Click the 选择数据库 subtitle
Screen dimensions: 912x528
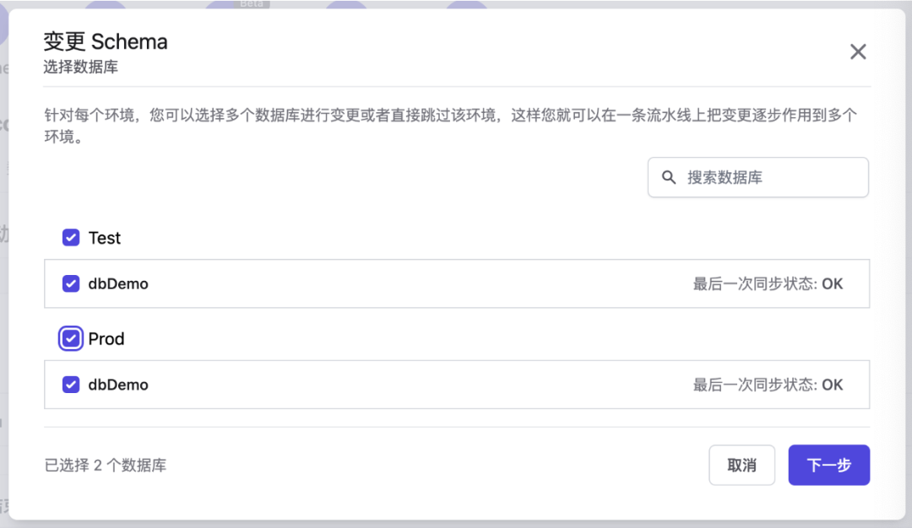click(81, 67)
